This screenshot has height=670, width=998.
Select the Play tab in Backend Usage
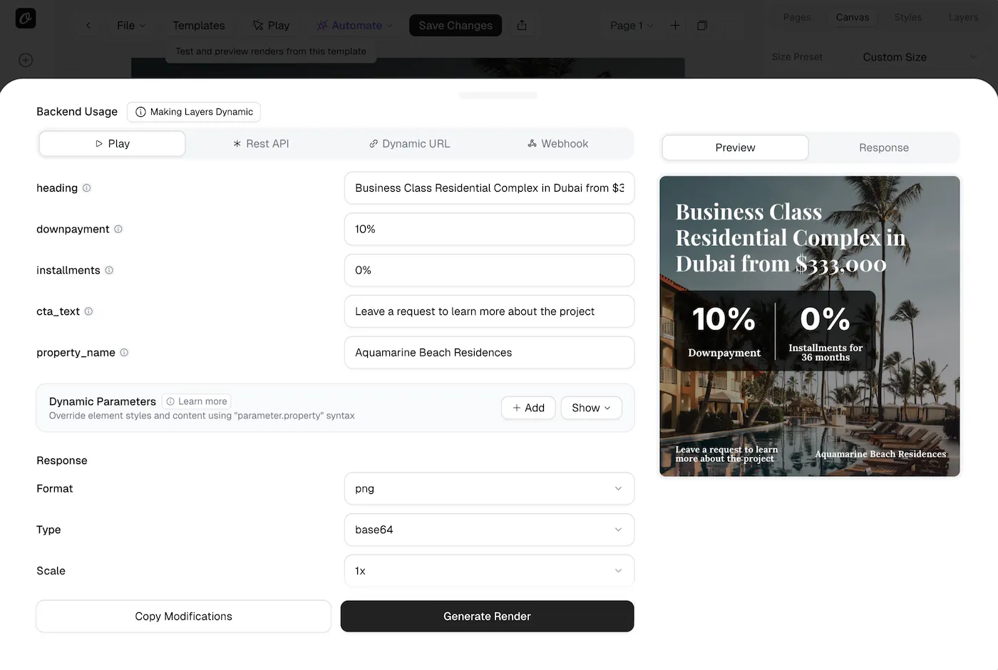click(x=113, y=143)
